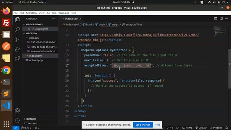
Task: Open the Explorer view in the activity bar
Action: pos(17,19)
